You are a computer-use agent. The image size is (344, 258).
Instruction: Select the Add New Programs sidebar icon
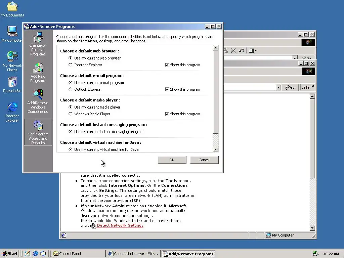point(38,73)
